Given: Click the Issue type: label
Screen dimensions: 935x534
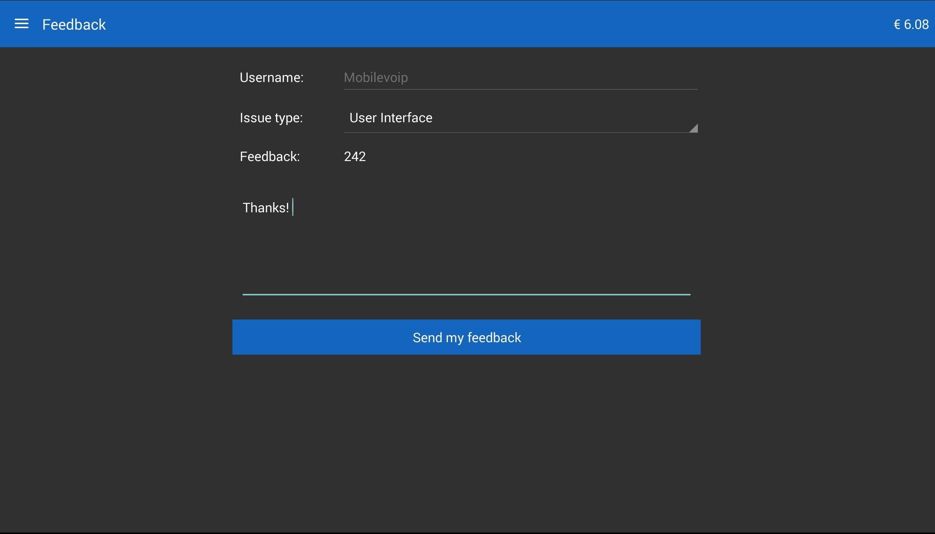Looking at the screenshot, I should tap(271, 118).
